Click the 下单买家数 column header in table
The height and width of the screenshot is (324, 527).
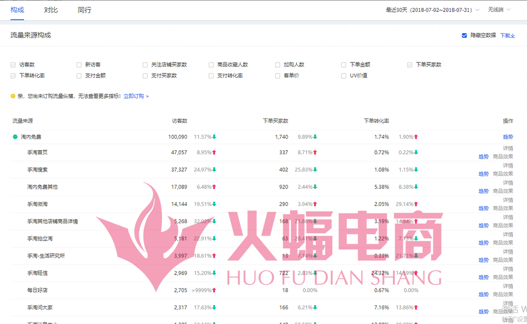(276, 121)
